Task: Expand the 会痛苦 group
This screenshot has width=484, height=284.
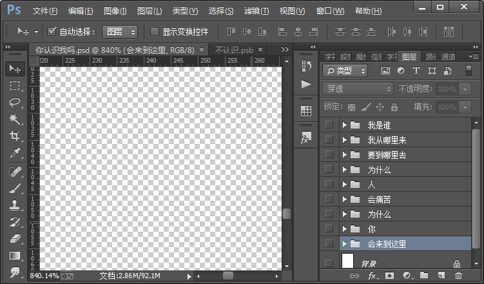Action: 345,199
